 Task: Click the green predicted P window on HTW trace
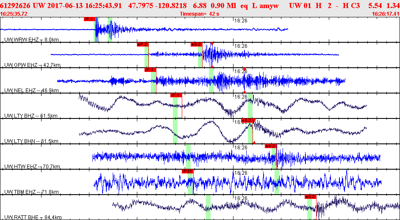[x=188, y=157]
